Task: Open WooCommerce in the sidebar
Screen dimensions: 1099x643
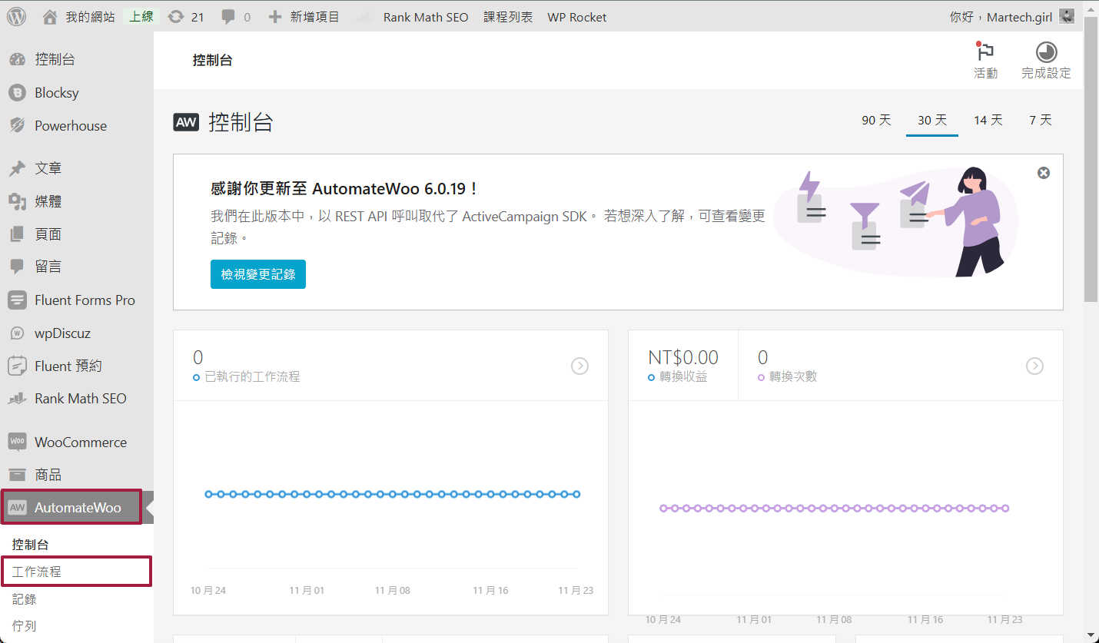Action: (80, 442)
